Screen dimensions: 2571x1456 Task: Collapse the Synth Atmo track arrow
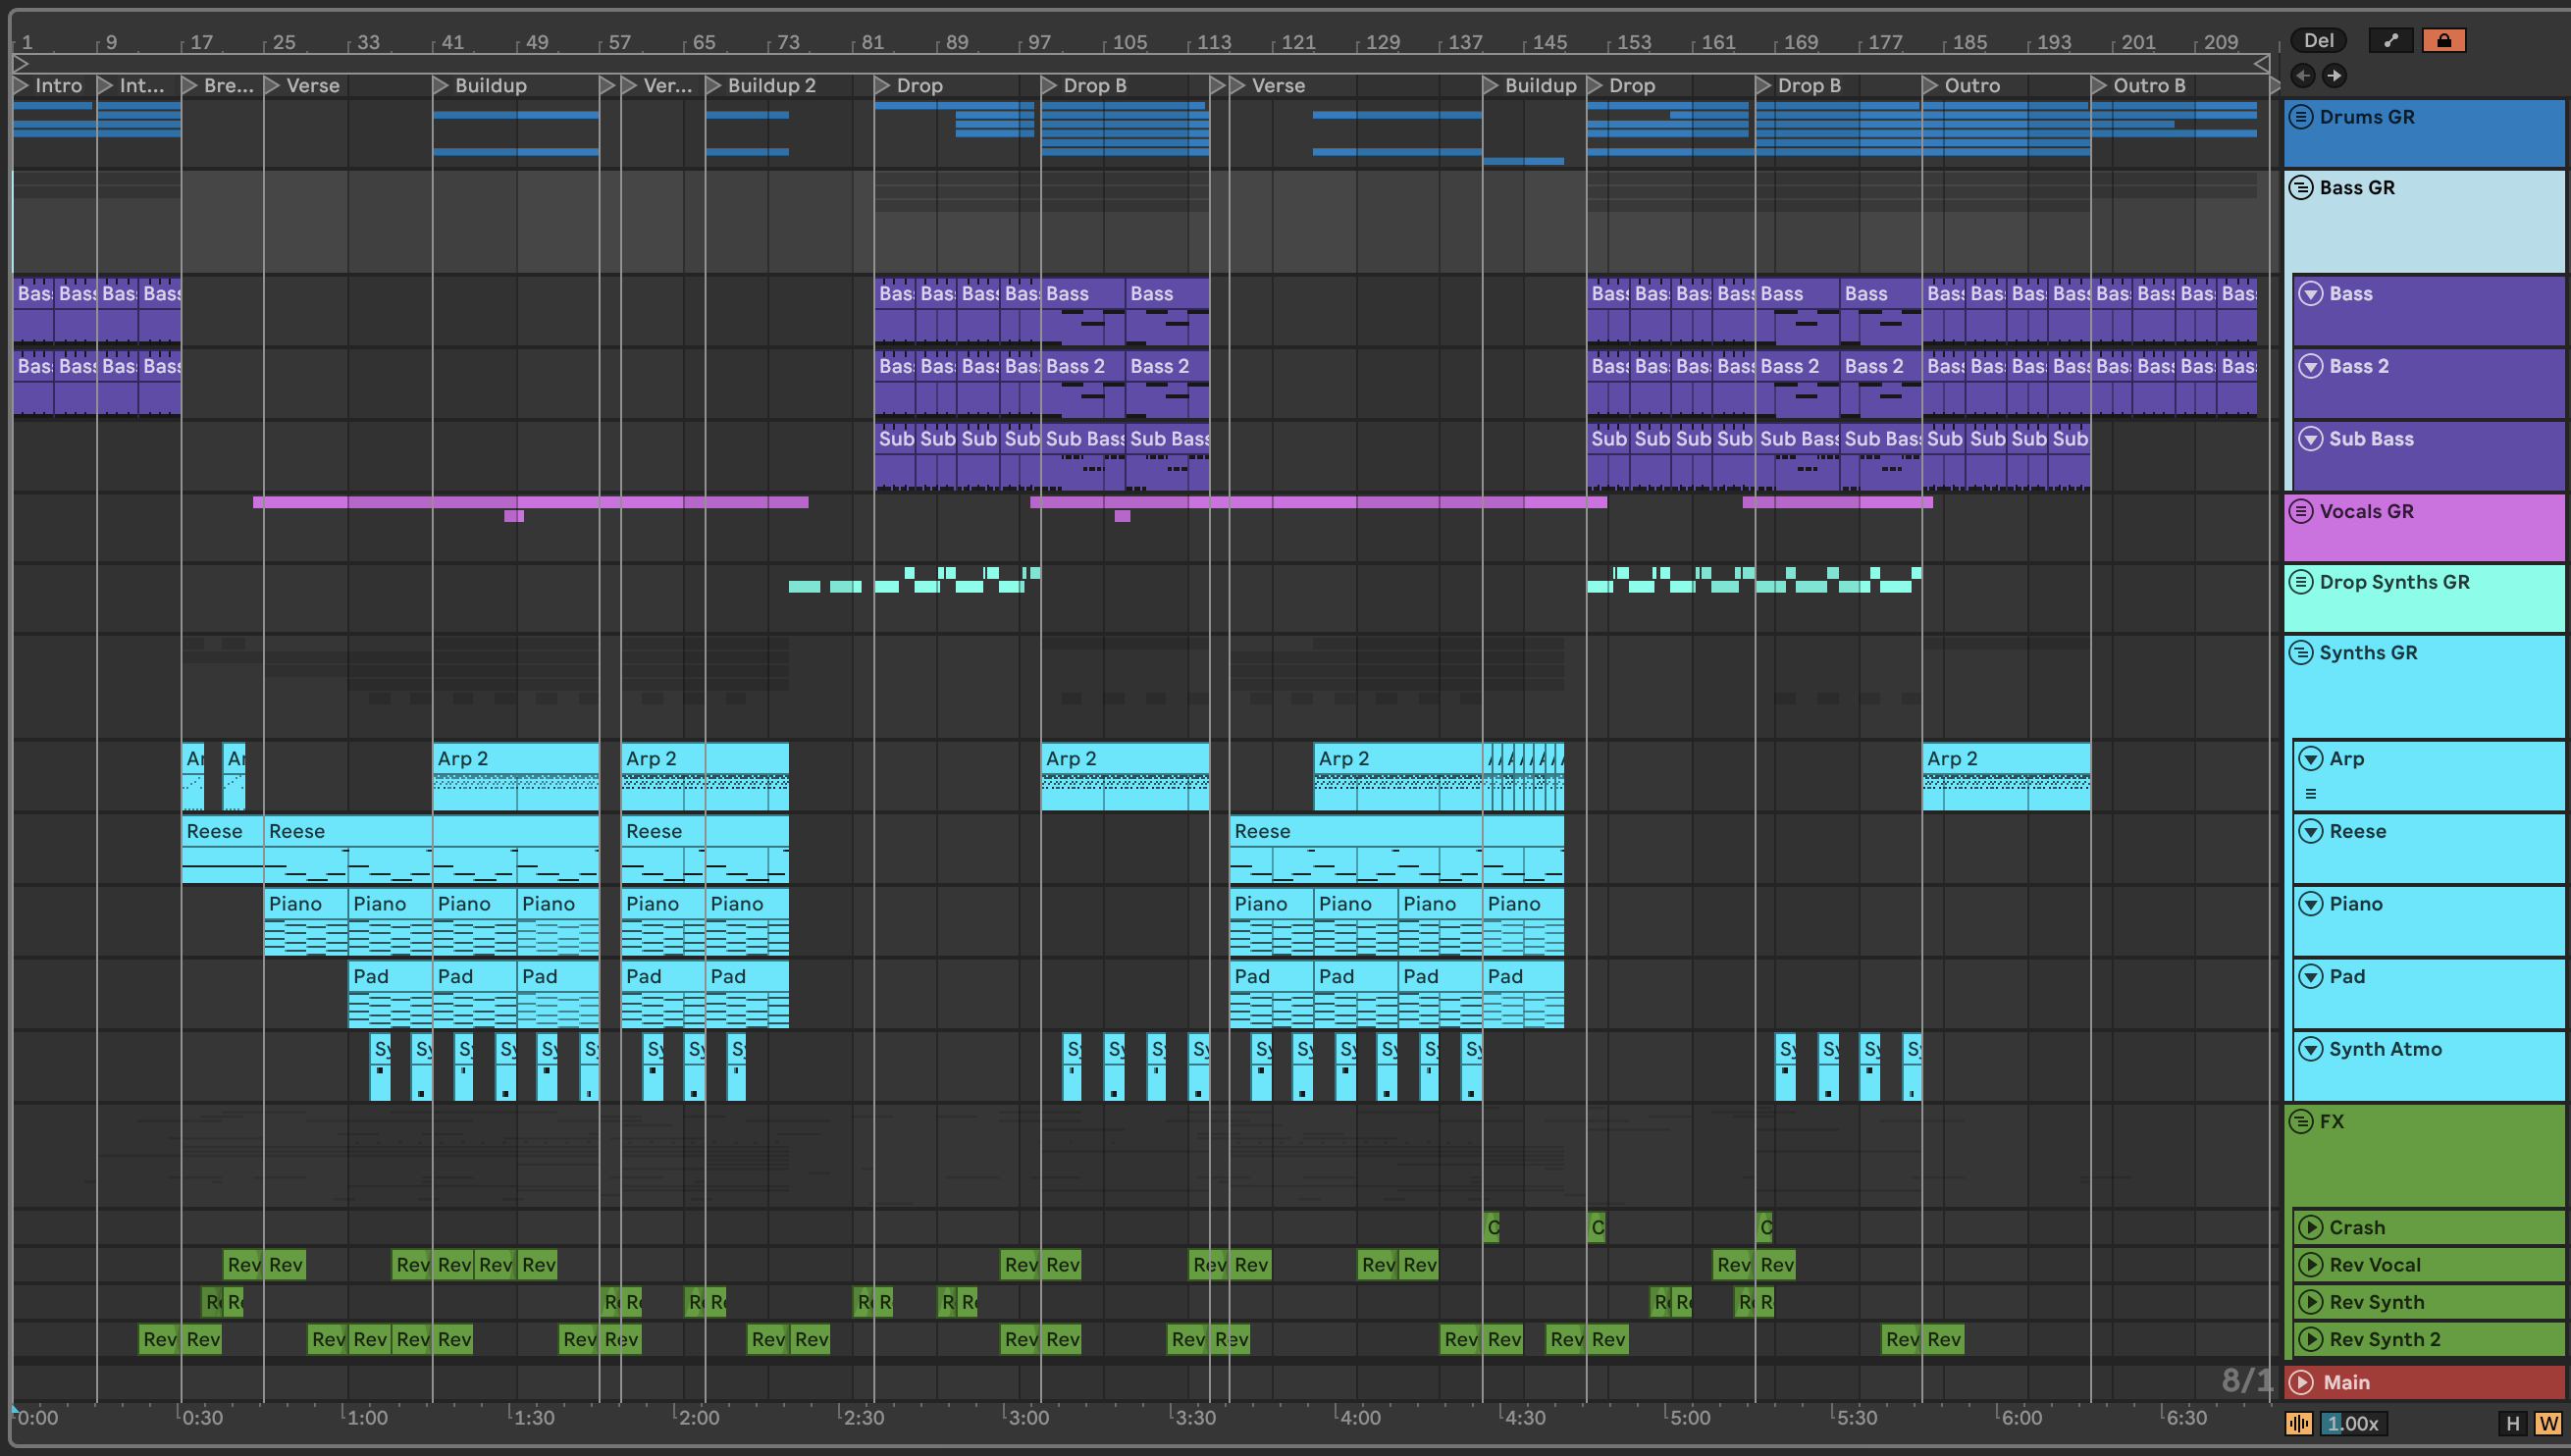coord(2310,1049)
